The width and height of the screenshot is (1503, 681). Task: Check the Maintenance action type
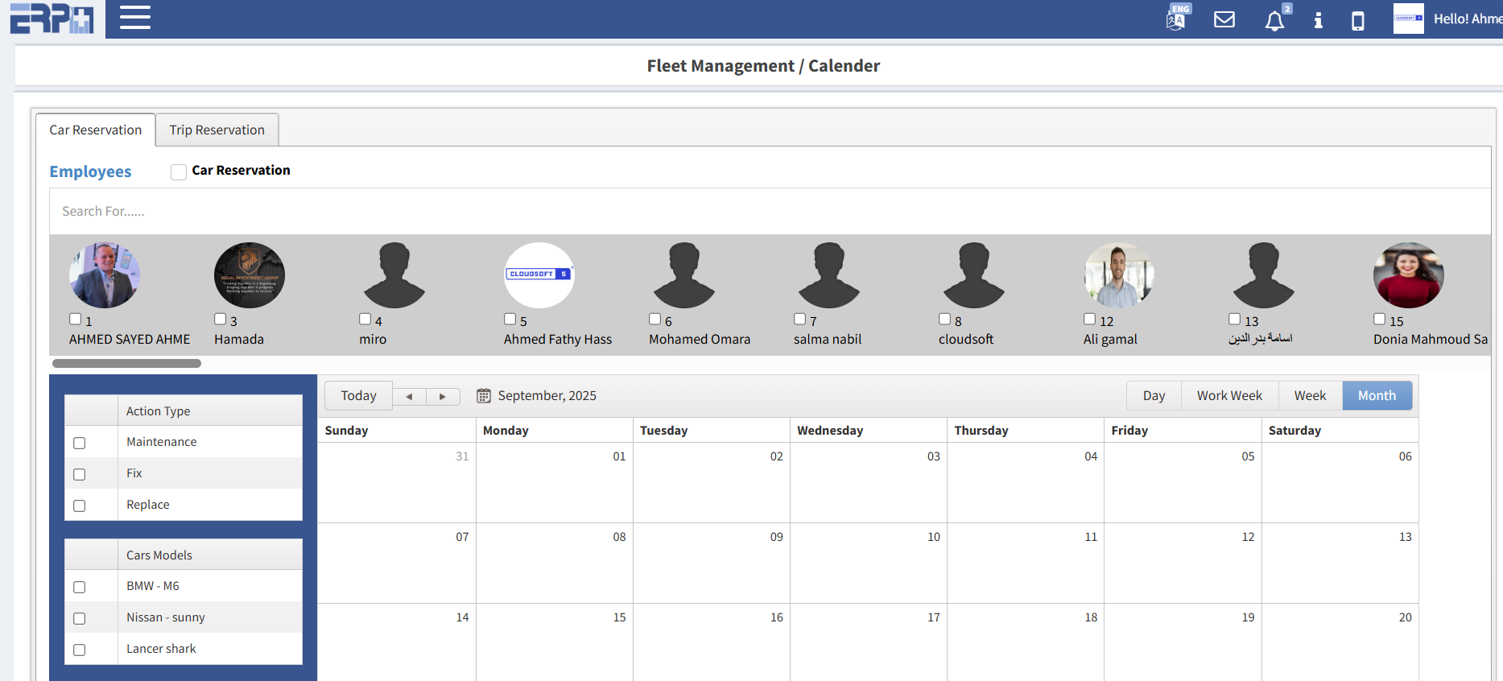click(80, 443)
